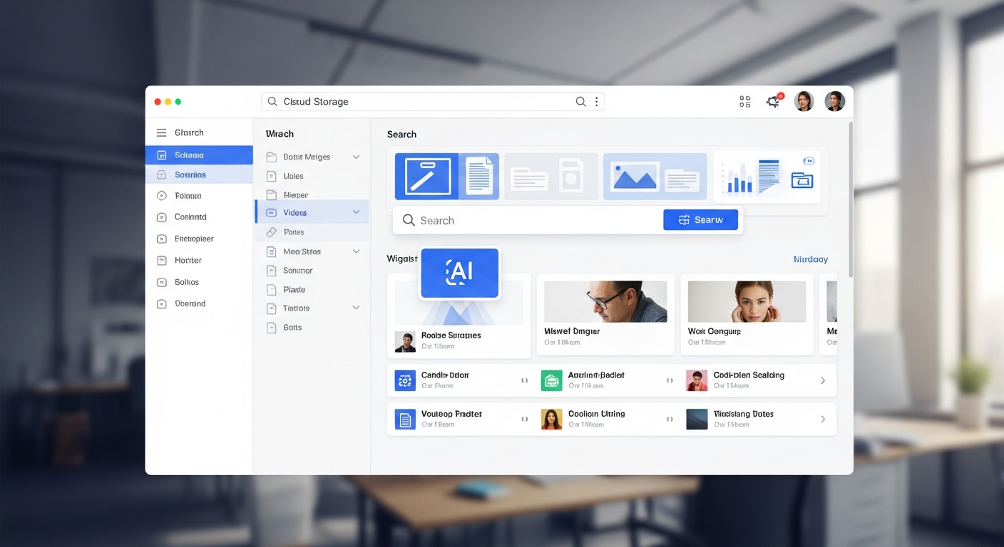Screen dimensions: 1004x547
Task: Open the grid apps icon
Action: [744, 102]
